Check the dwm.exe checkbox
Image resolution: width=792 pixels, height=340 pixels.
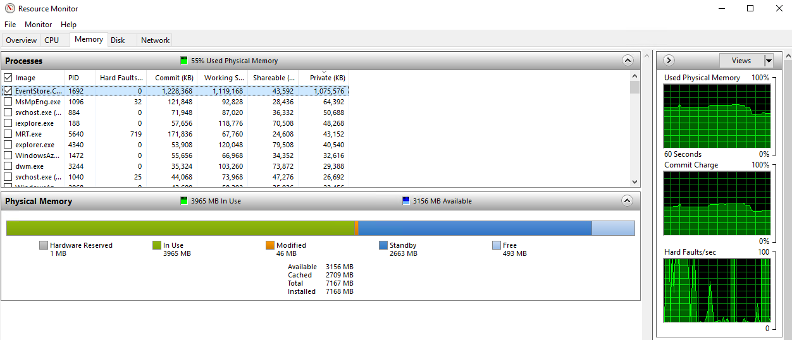8,166
